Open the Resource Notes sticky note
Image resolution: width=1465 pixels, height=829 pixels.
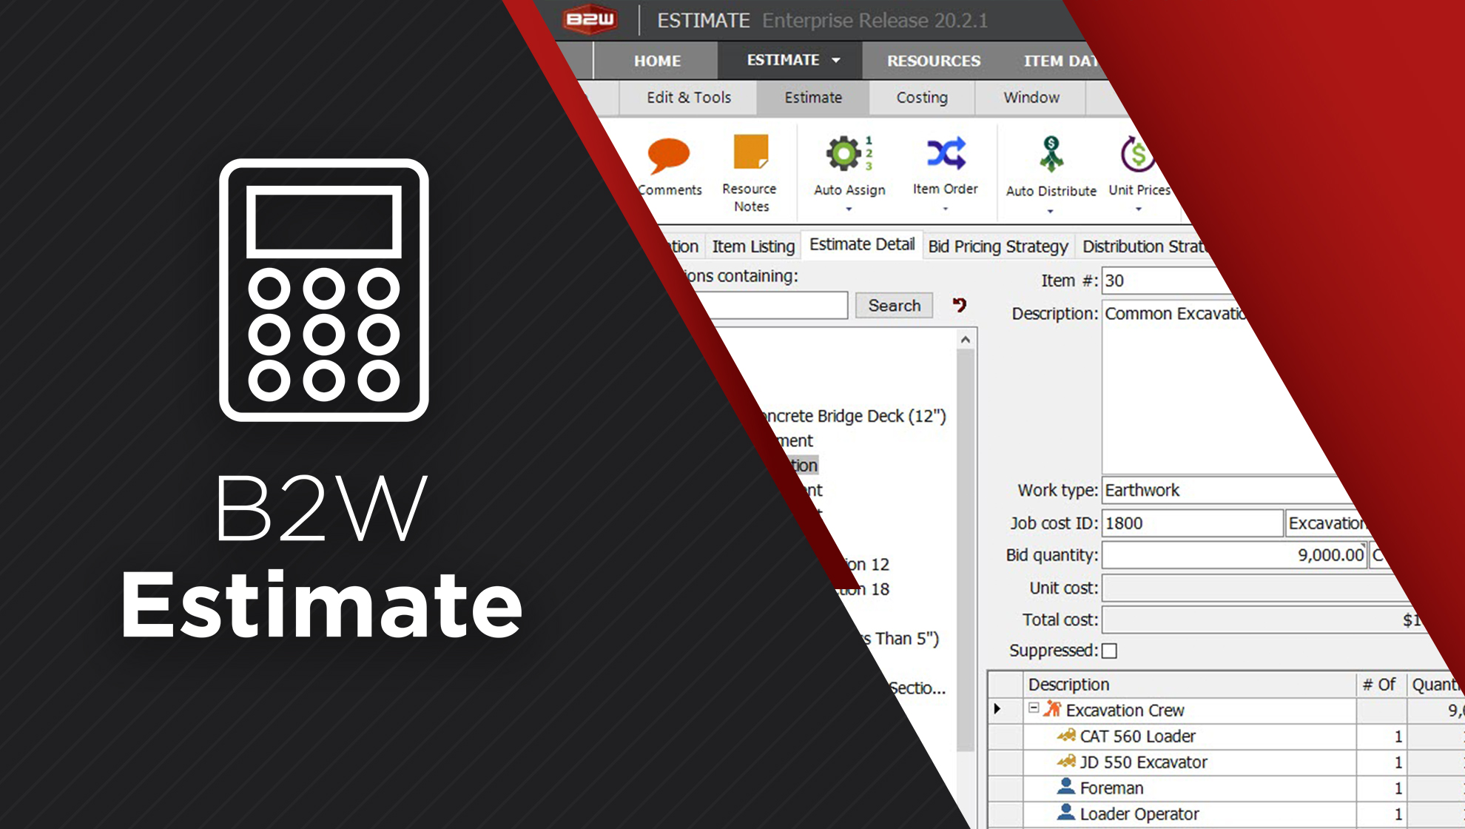click(x=751, y=152)
